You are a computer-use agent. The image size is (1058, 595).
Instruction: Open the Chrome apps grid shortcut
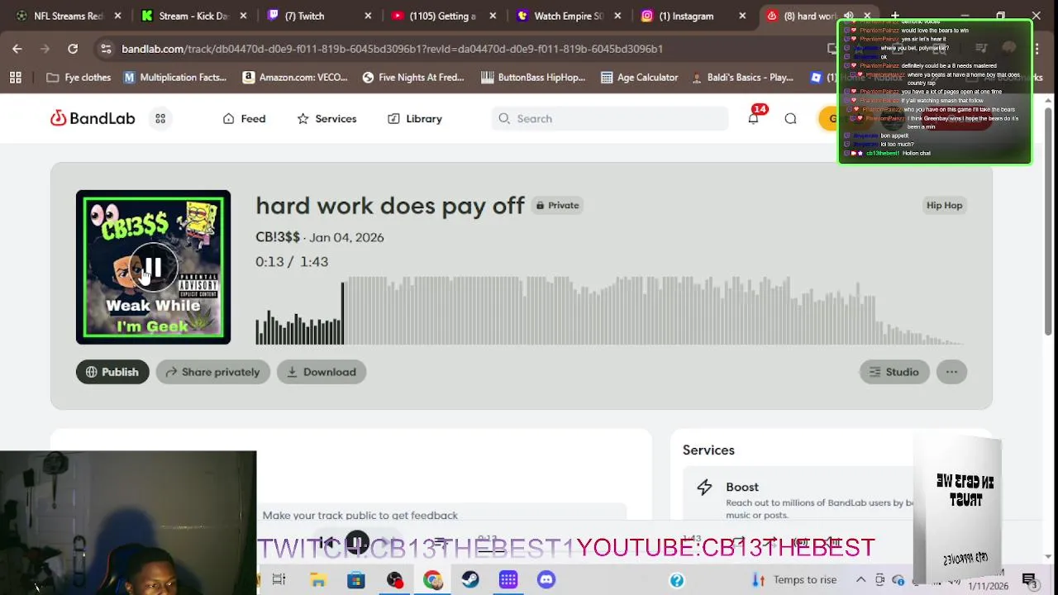15,77
